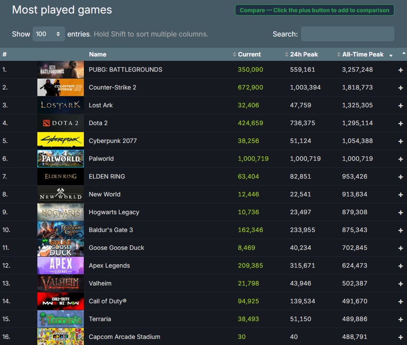Open the Cyberpunk 2077 game link
This screenshot has height=345, width=407.
click(x=113, y=141)
